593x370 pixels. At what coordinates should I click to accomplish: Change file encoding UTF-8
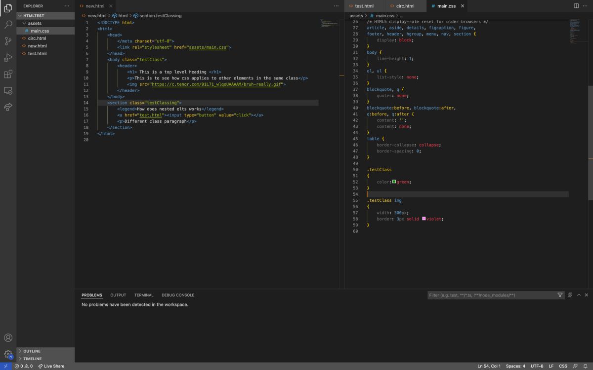(537, 366)
